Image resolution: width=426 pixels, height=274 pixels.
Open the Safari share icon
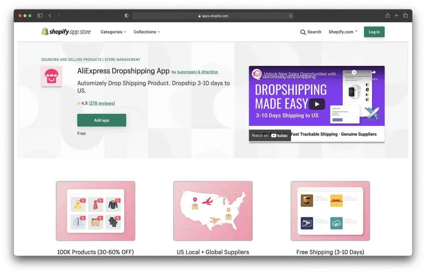[388, 15]
